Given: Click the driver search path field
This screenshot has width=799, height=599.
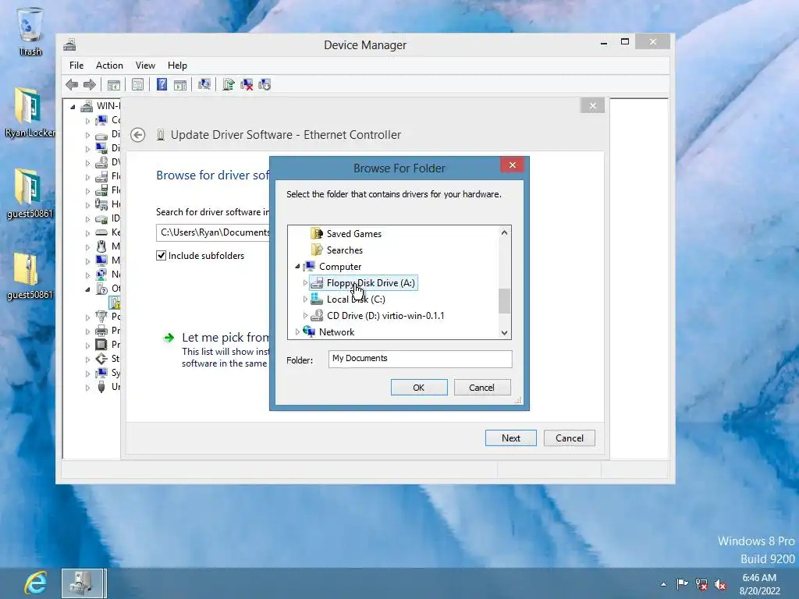Looking at the screenshot, I should coord(213,232).
